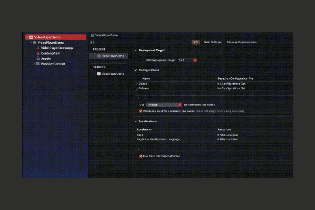This screenshot has height=210, width=315.
Task: Add a localization with plus button
Action: [138, 149]
